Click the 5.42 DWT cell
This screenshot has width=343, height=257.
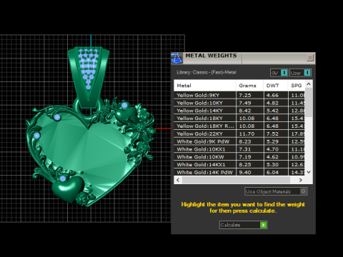[x=276, y=111]
